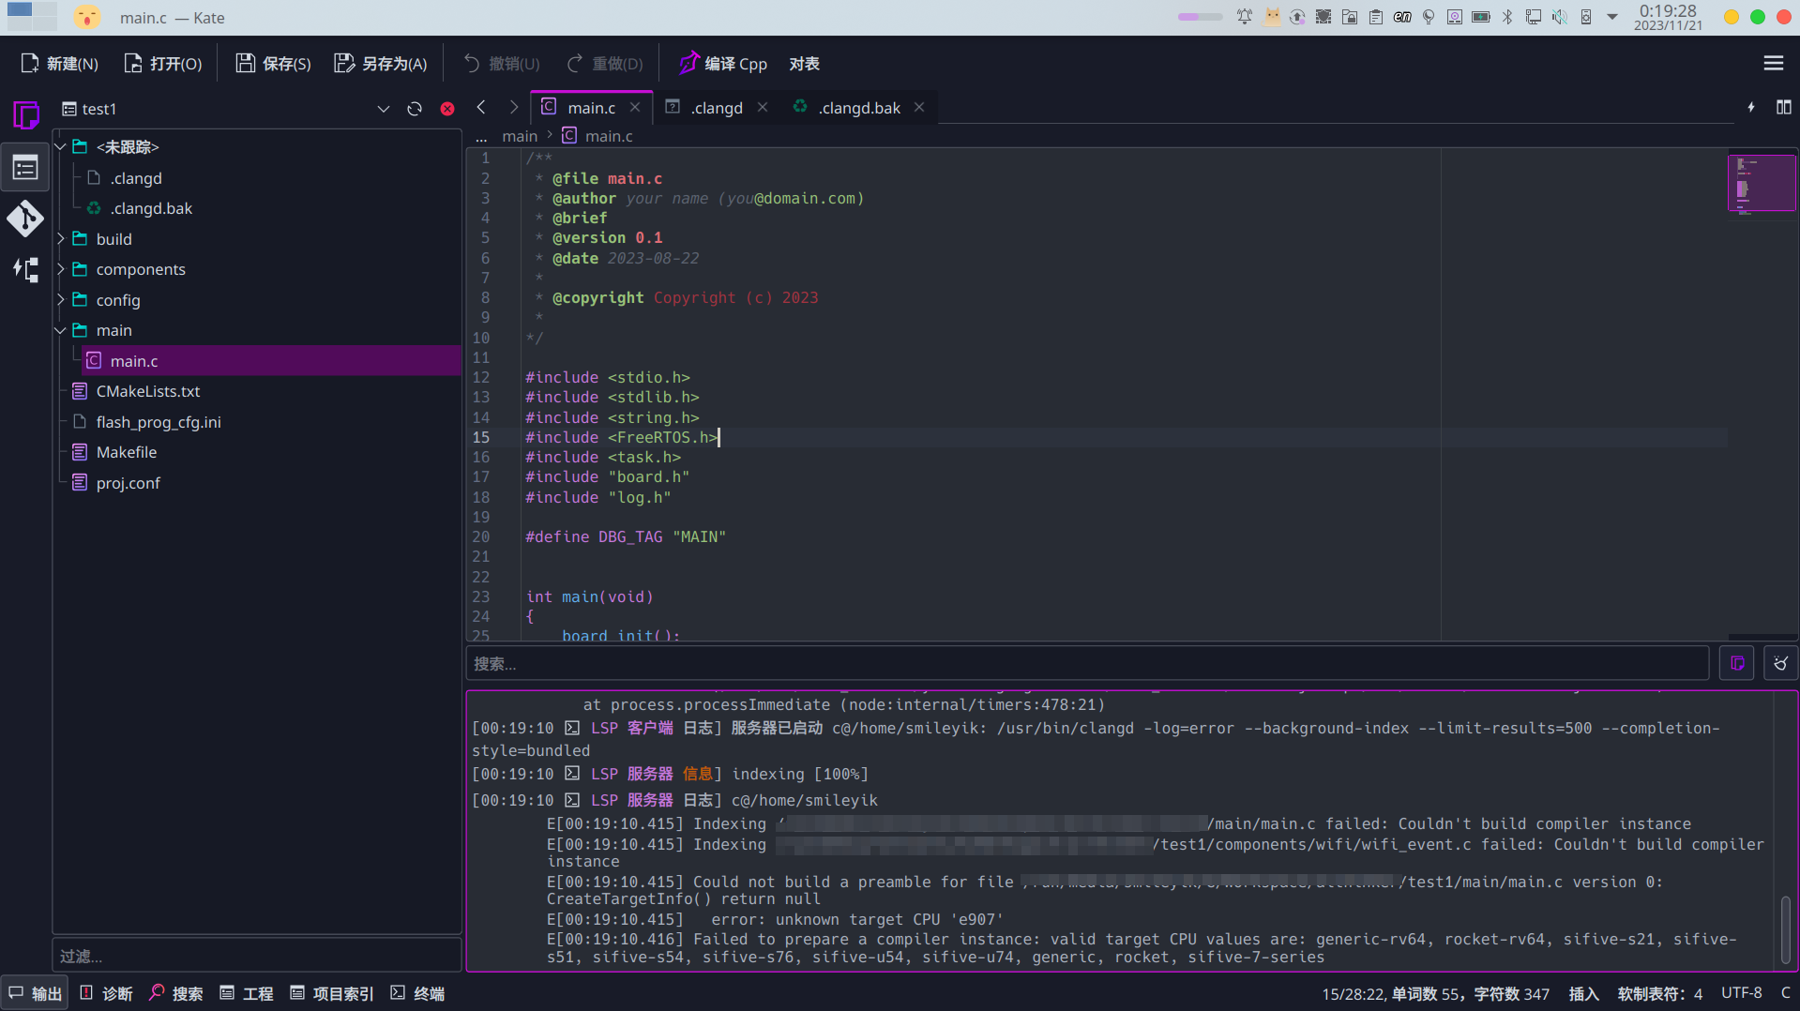Expand the build folder
The height and width of the screenshot is (1011, 1800).
61,239
